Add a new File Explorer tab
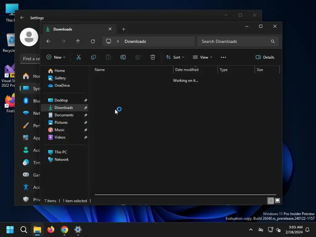 [x=123, y=29]
